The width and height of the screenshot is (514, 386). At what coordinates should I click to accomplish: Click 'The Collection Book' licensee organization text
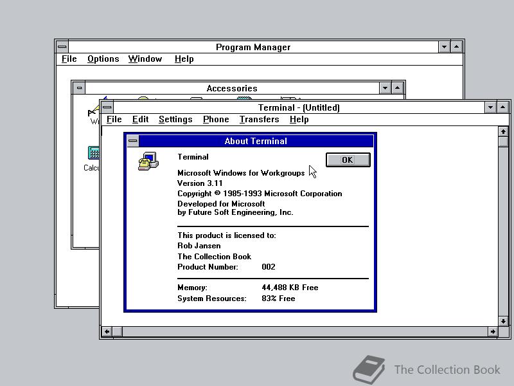(215, 256)
